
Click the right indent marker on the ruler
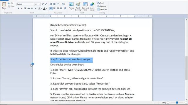pyautogui.click(x=135, y=17)
